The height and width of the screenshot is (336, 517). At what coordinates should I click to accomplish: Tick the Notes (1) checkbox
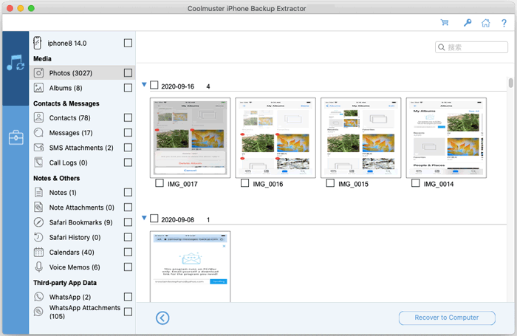click(128, 192)
